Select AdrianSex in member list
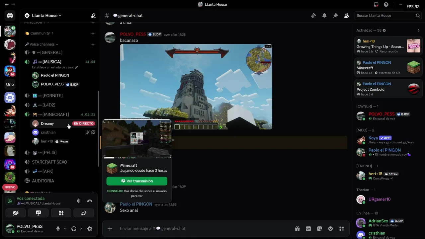 (x=388, y=223)
